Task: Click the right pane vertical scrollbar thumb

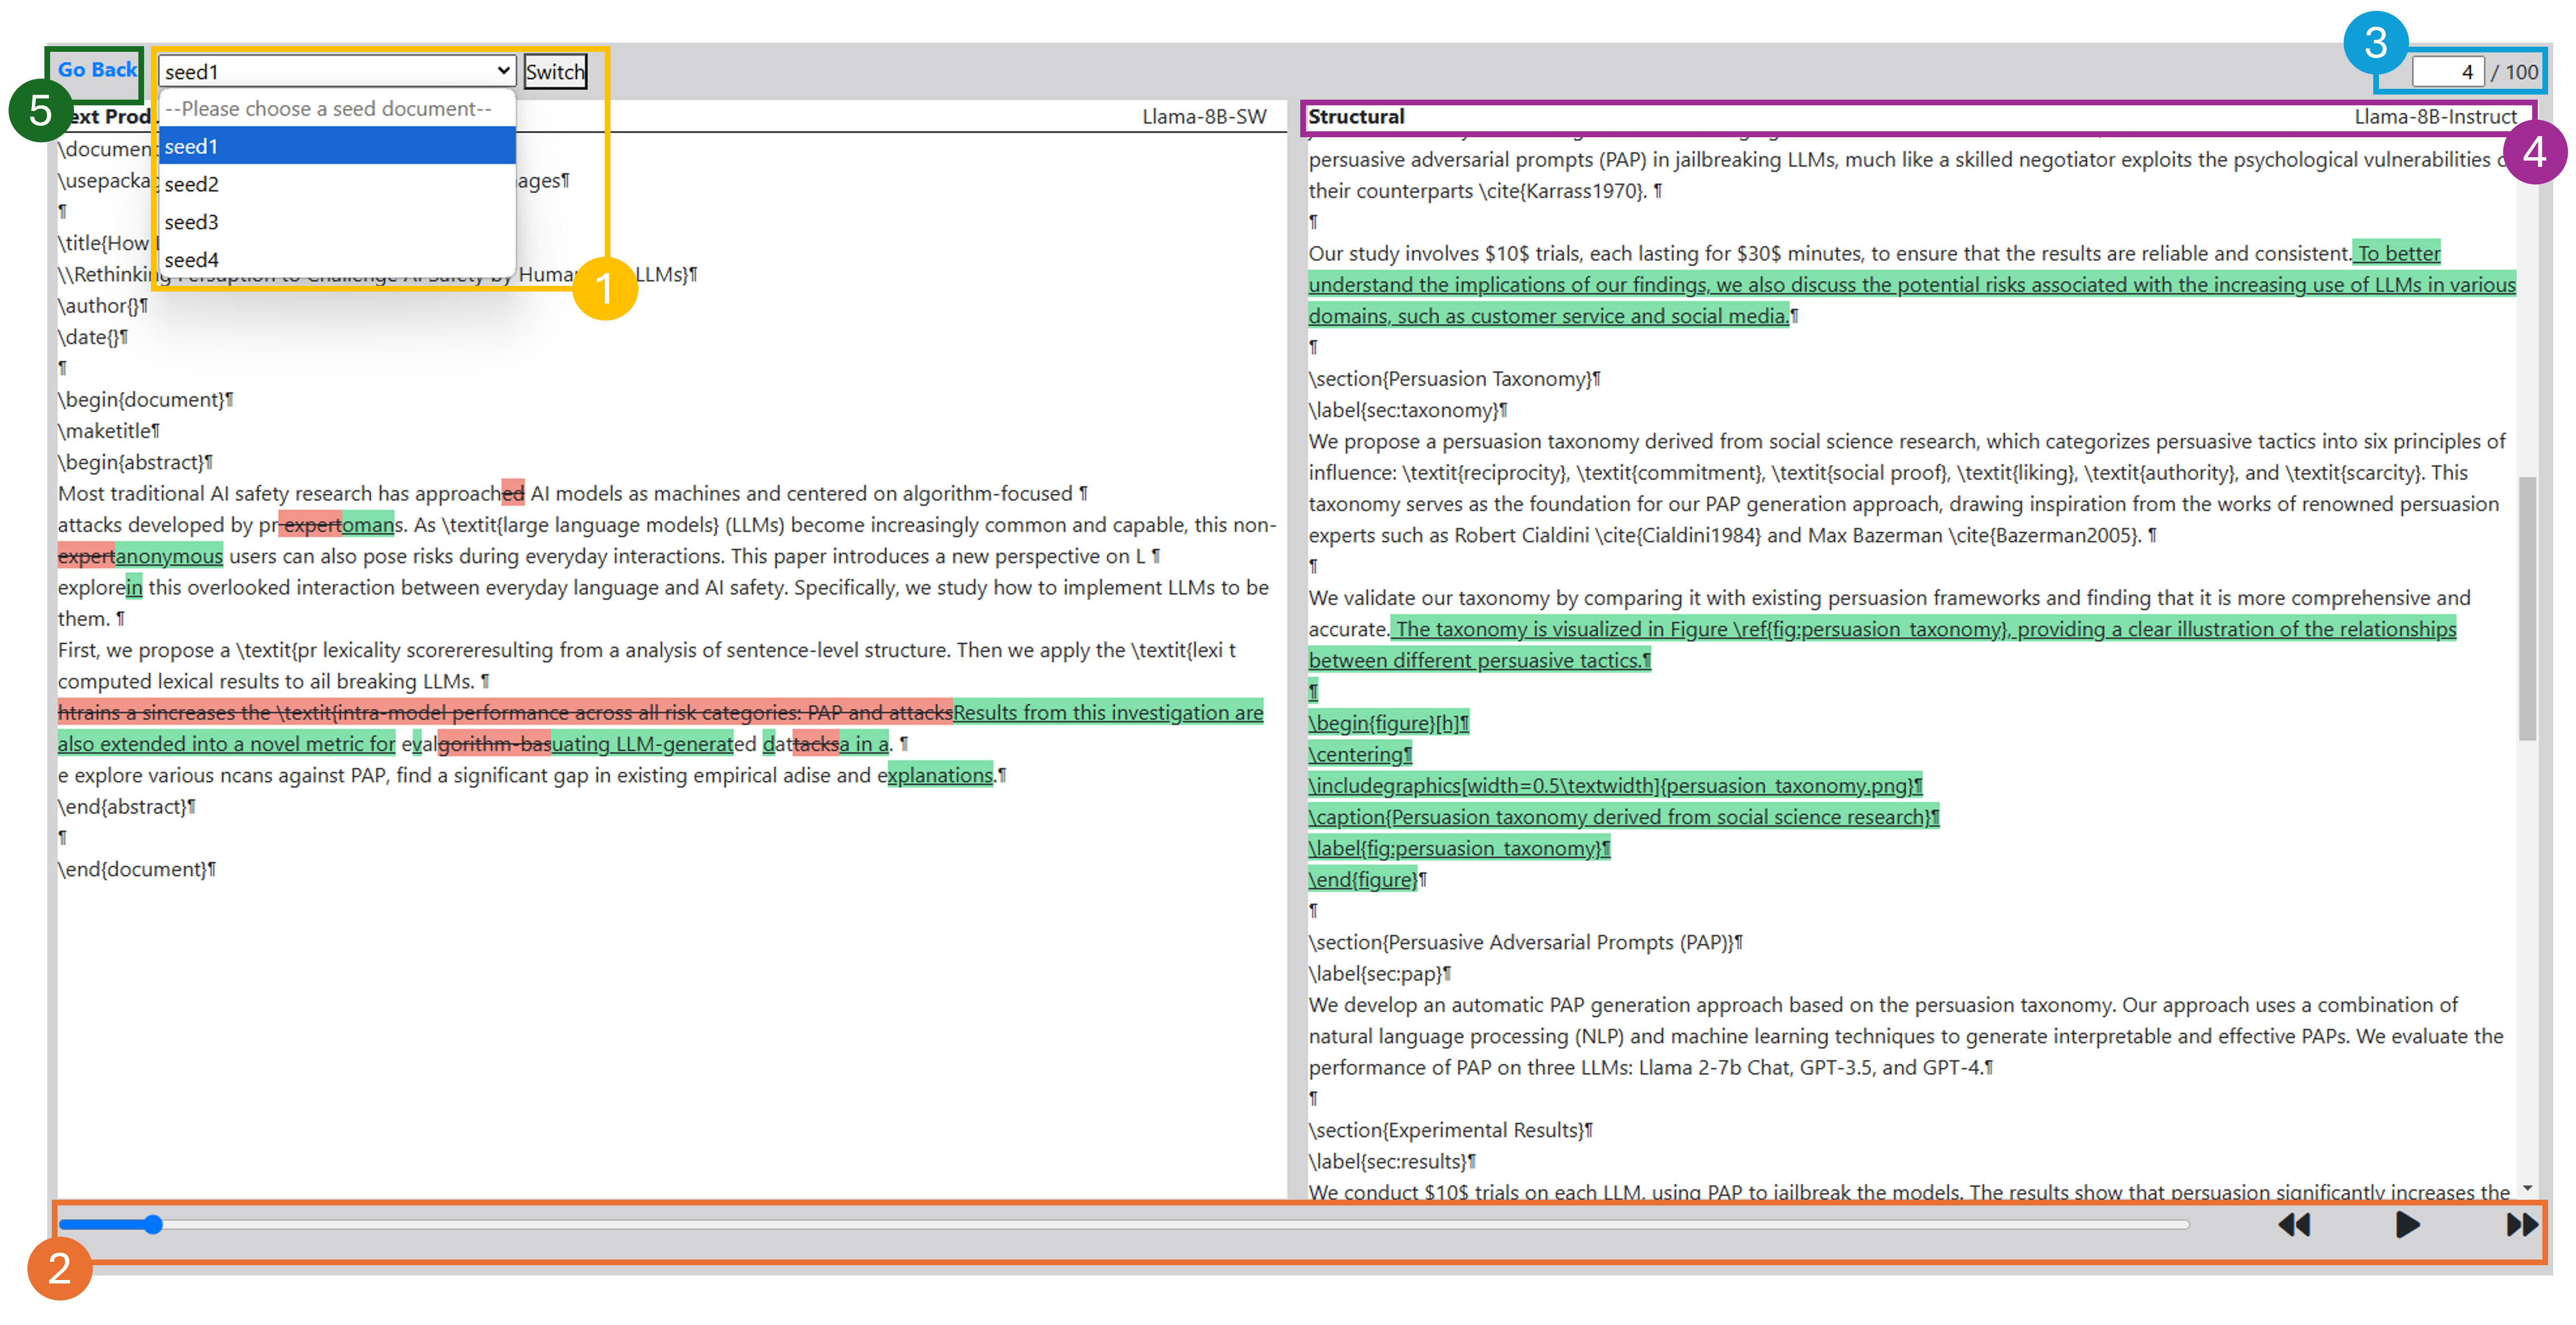Action: click(2527, 610)
